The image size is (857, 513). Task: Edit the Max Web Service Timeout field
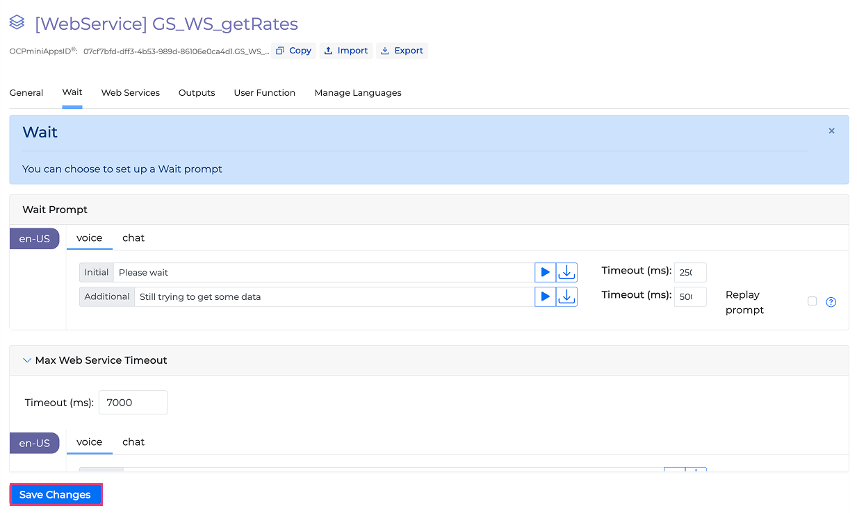[133, 403]
